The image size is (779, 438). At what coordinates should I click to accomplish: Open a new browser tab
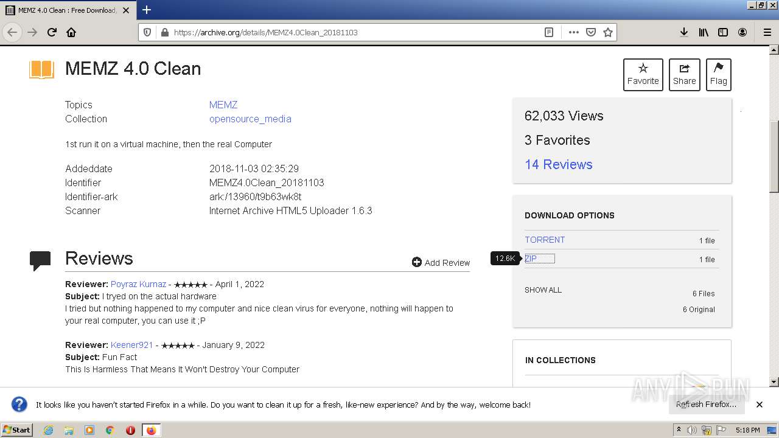pos(147,10)
